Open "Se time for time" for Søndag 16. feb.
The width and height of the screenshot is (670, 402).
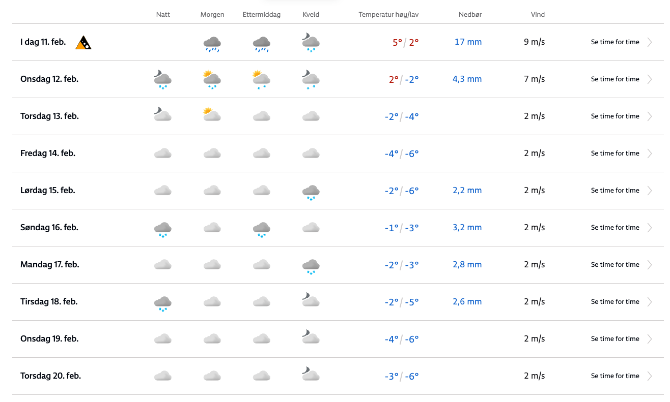pos(615,228)
